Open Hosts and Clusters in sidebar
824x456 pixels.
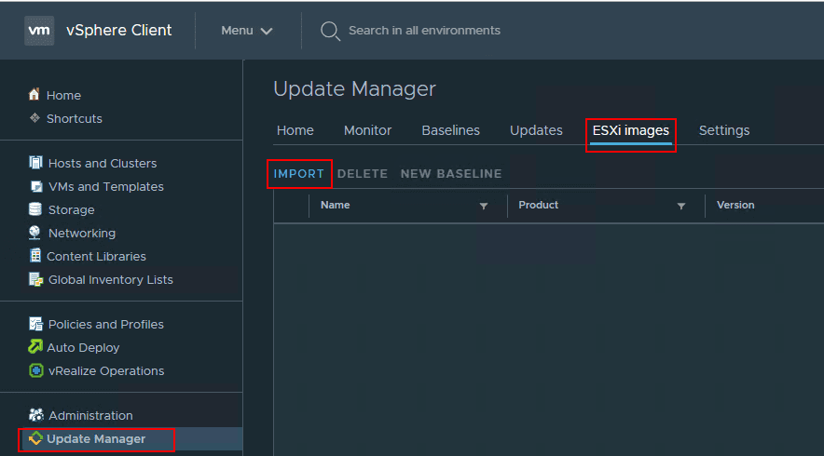click(103, 163)
